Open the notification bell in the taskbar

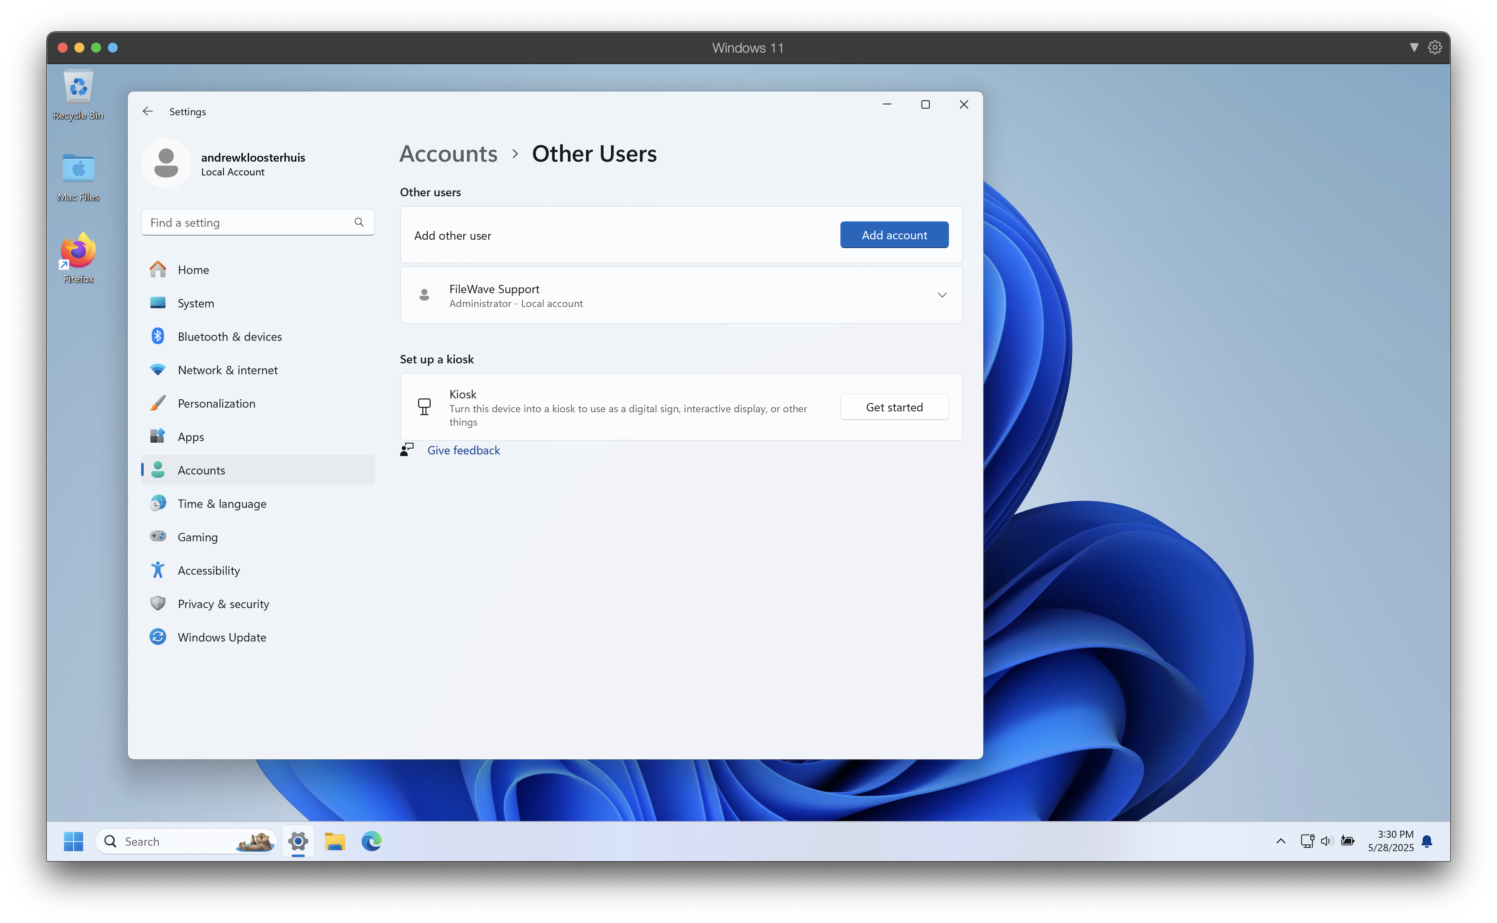[x=1427, y=842]
